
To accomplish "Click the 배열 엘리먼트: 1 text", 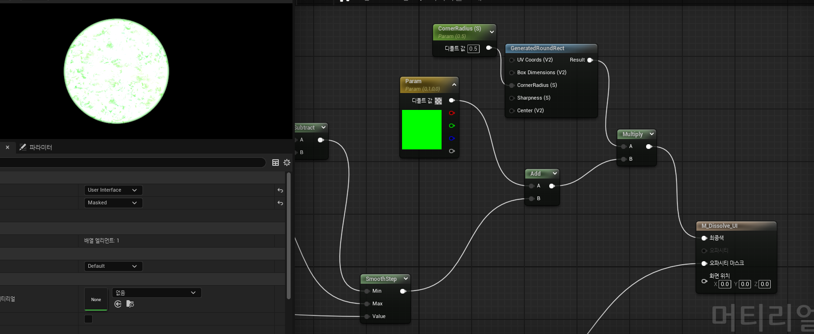I will 102,241.
